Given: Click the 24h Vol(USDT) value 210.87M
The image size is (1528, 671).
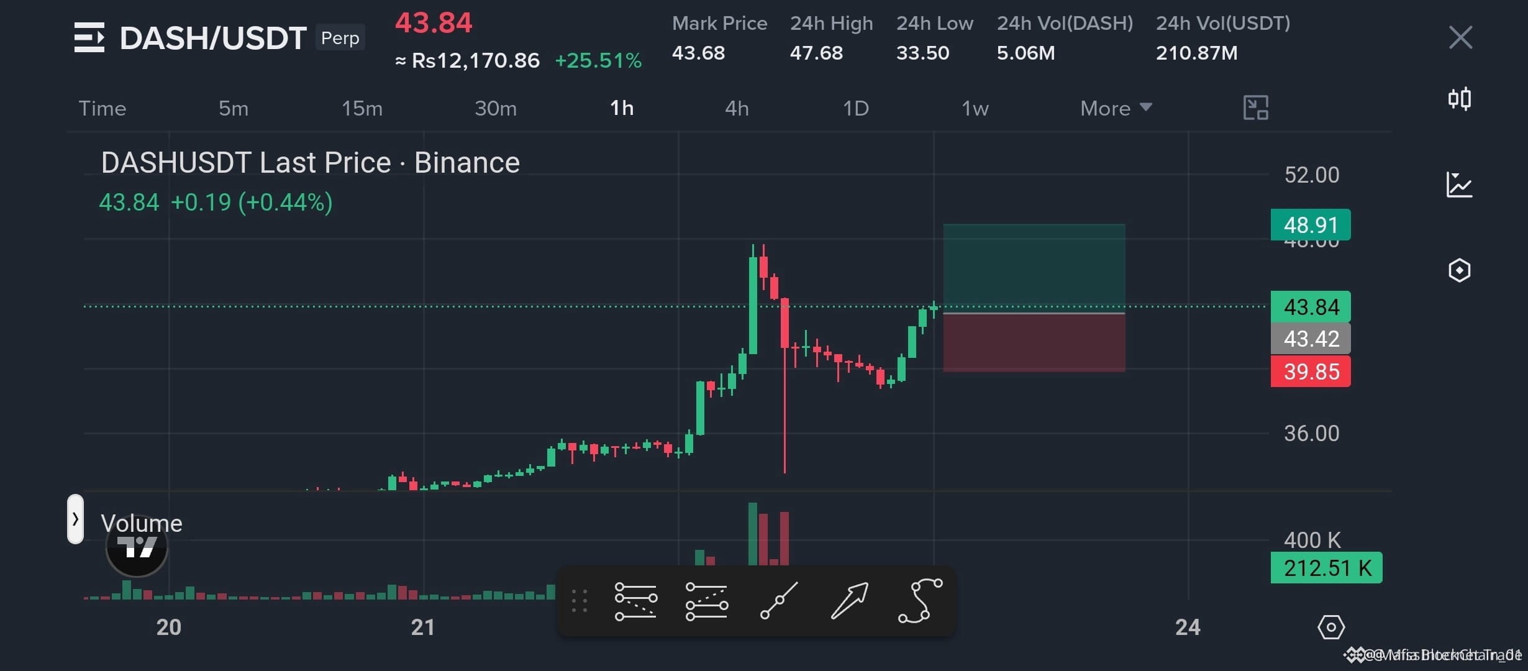Looking at the screenshot, I should (x=1196, y=53).
